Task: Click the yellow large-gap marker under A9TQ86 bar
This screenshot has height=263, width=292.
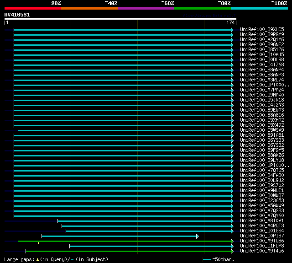Action: [x=38, y=243]
